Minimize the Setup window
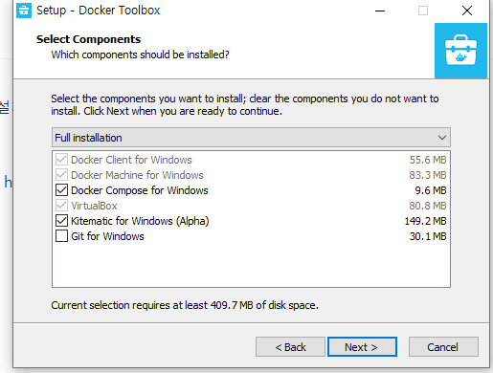Screen dimensions: 493x373 tap(380, 11)
